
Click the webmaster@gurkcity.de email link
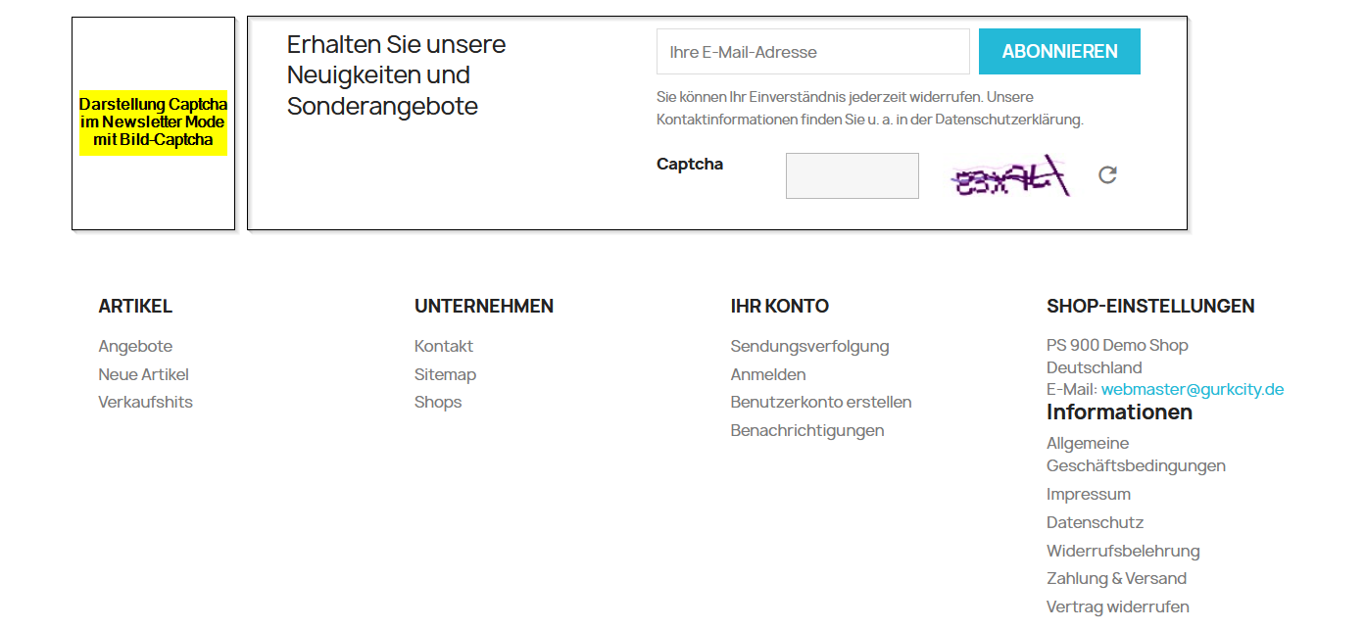point(1192,389)
